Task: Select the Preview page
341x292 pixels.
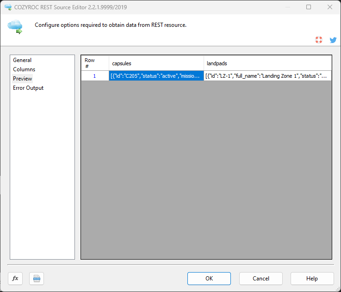Action: [x=22, y=79]
